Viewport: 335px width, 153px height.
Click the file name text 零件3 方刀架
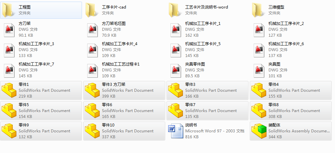coord(114,85)
